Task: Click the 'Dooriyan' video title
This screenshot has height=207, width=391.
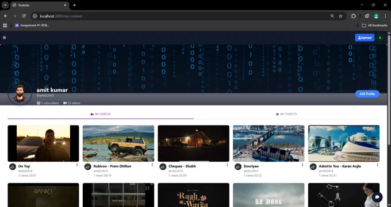Action: click(251, 166)
